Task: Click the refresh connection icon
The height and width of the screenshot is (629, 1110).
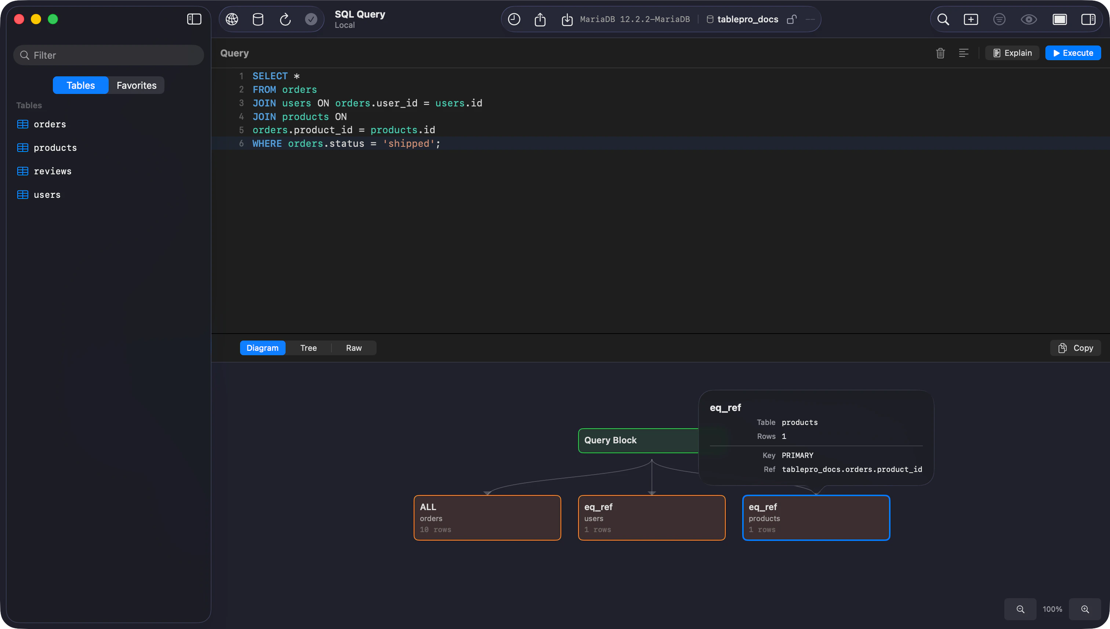Action: 285,19
